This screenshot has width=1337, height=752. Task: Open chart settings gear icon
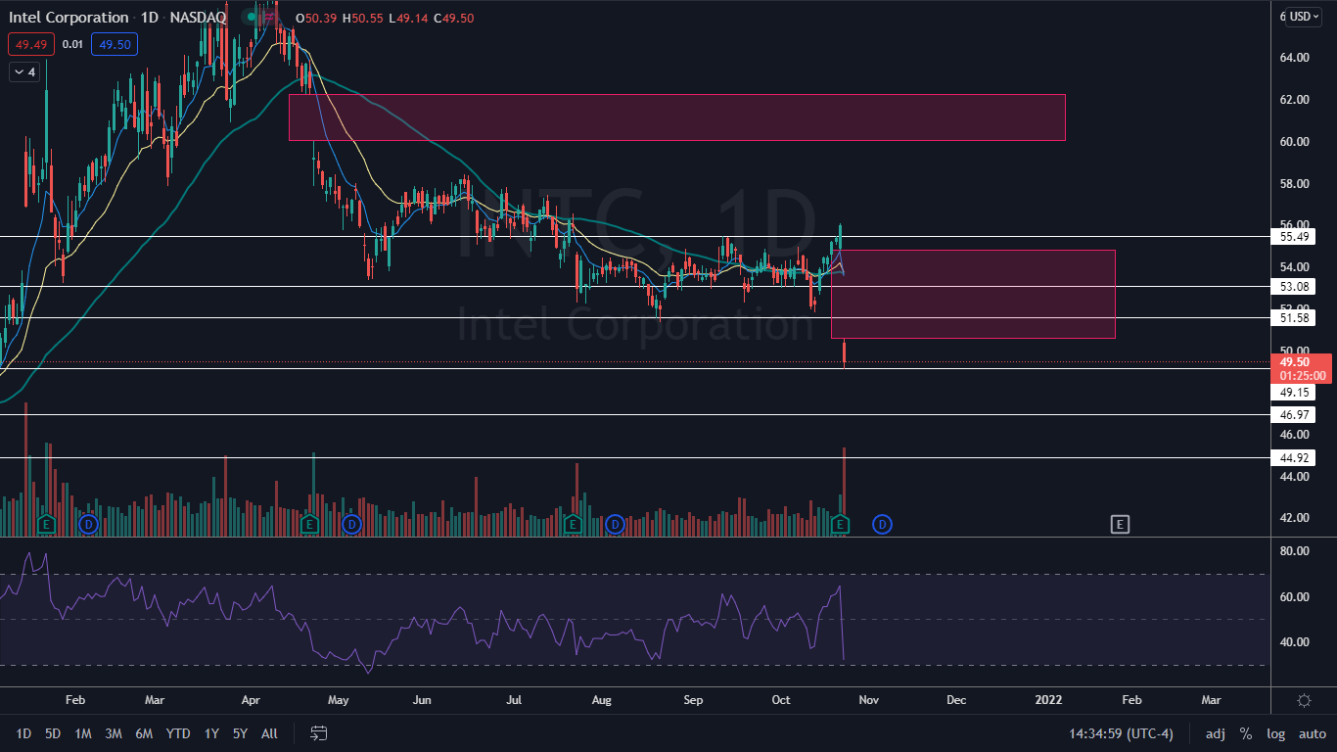1304,700
